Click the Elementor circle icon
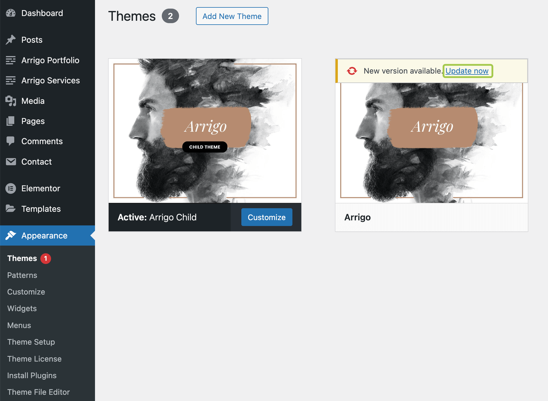 11,188
